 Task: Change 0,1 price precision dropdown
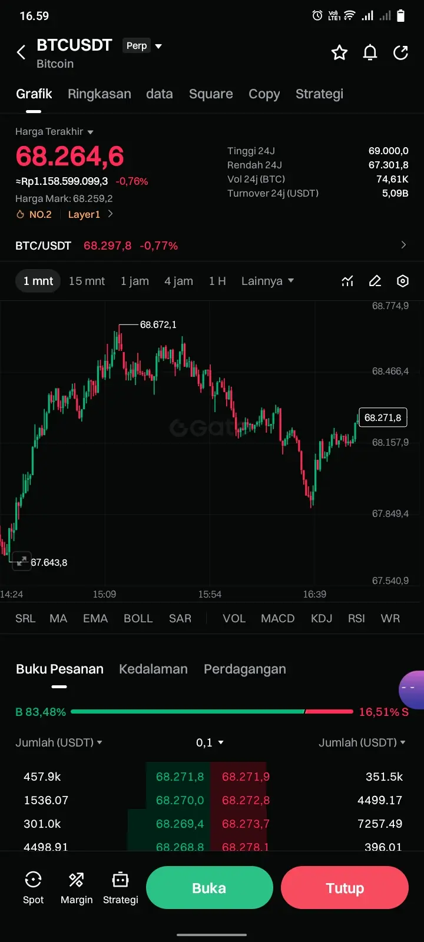[210, 743]
